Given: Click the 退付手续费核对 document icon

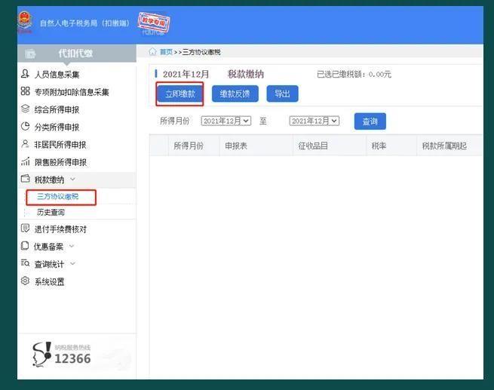Looking at the screenshot, I should pyautogui.click(x=26, y=229).
